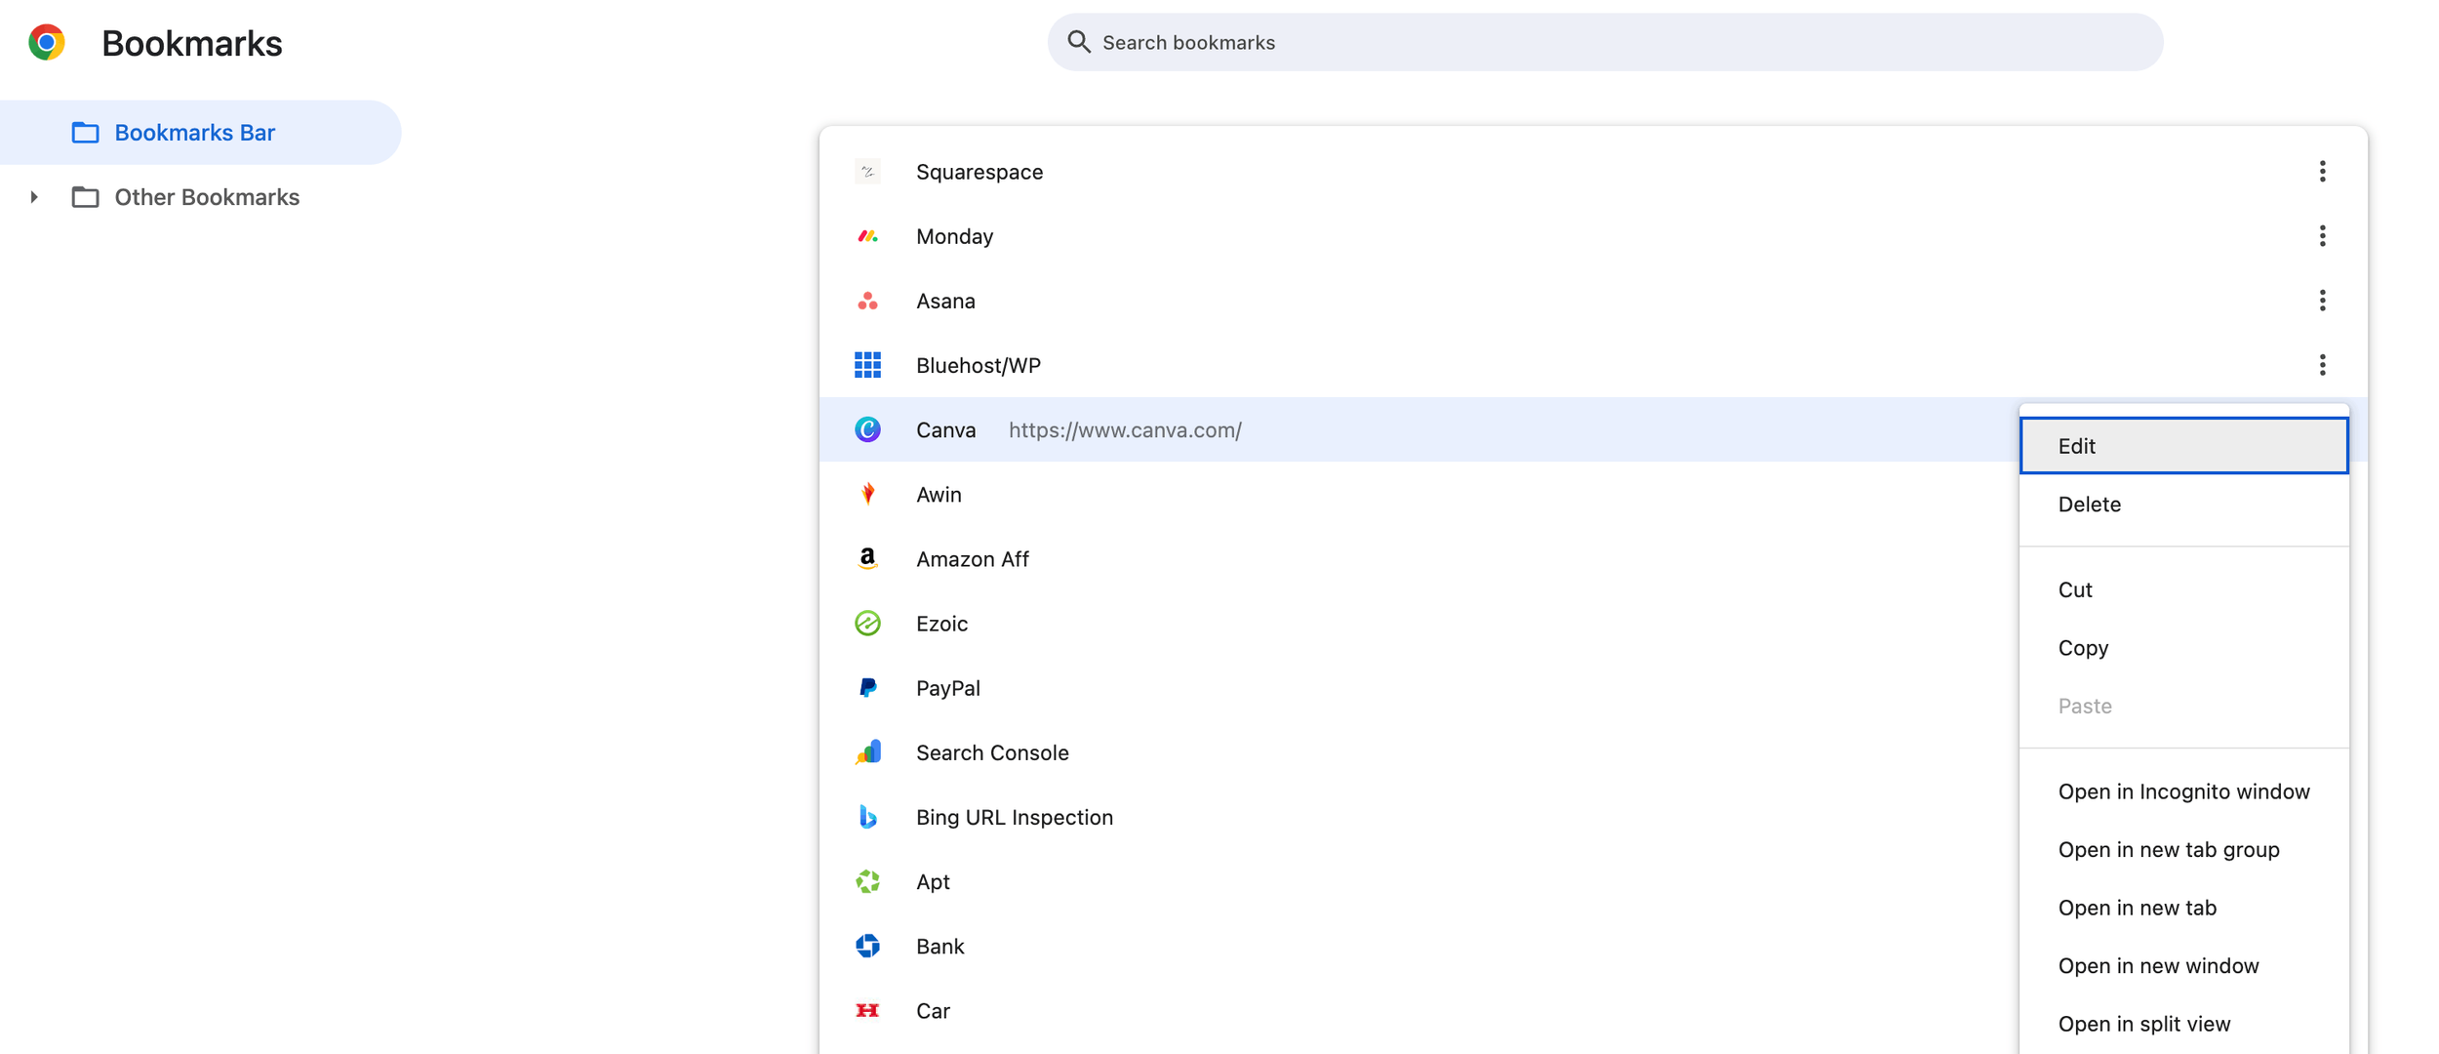Click the PayPal favicon
This screenshot has width=2439, height=1054.
(x=867, y=688)
